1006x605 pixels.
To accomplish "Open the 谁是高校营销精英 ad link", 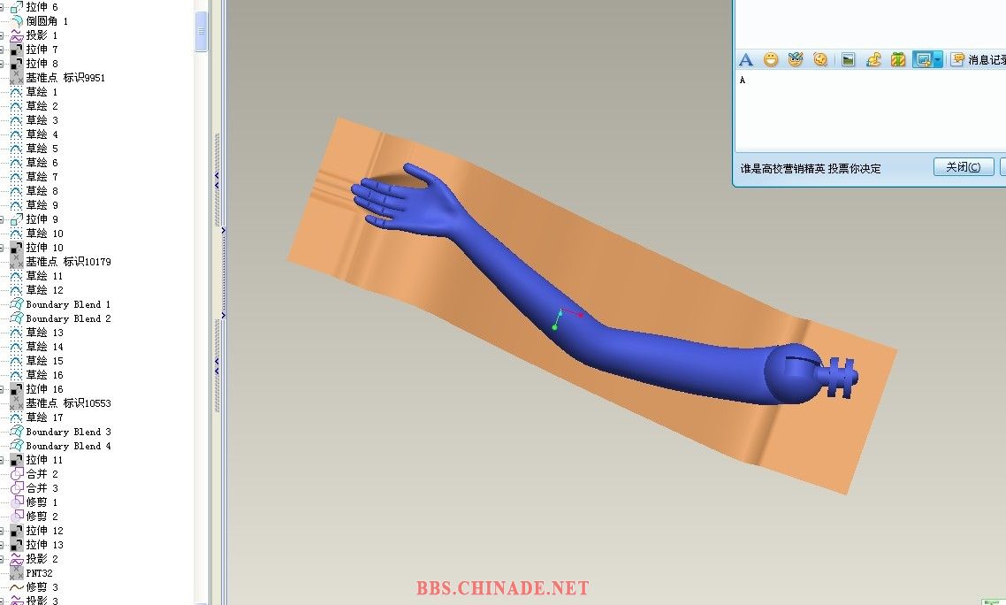I will point(810,168).
